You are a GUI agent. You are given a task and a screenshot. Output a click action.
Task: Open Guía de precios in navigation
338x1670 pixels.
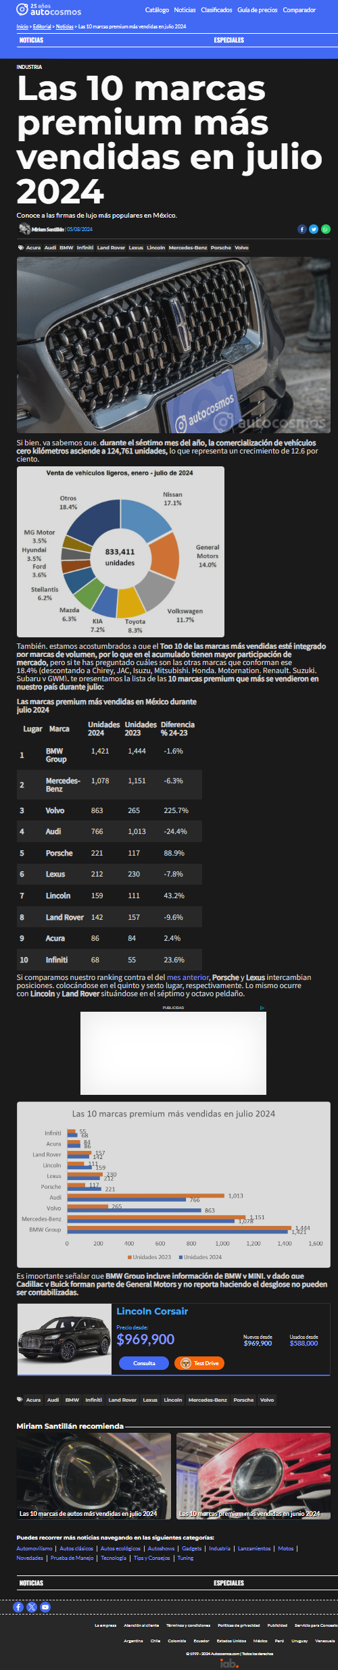258,10
